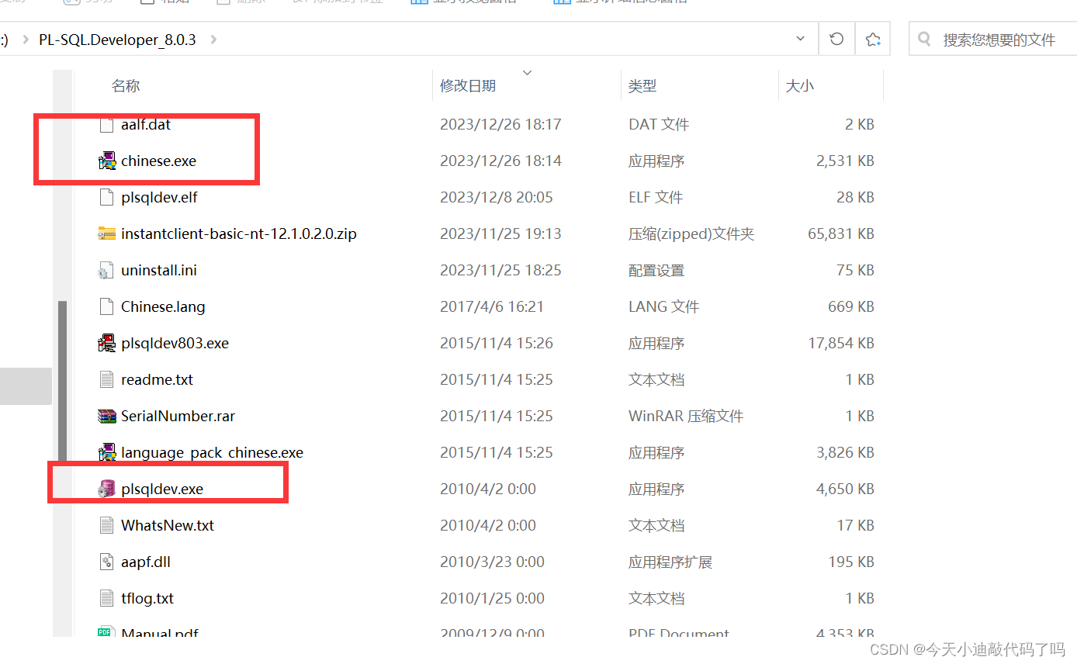Select the language_pack_chinese.exe file name

coord(212,452)
